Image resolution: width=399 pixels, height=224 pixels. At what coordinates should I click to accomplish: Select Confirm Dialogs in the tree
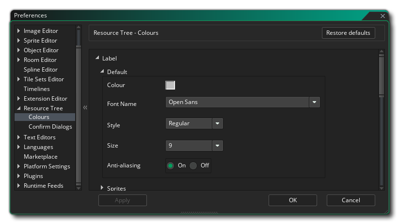[x=50, y=127]
